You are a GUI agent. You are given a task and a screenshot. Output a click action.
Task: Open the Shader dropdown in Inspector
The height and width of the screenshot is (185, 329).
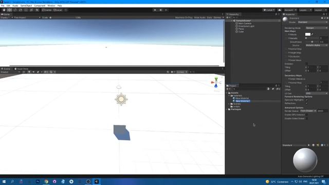click(x=312, y=22)
